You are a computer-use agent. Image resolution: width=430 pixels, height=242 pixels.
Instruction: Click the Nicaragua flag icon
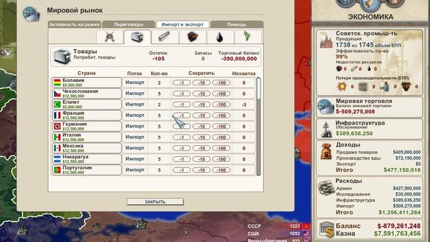point(57,159)
